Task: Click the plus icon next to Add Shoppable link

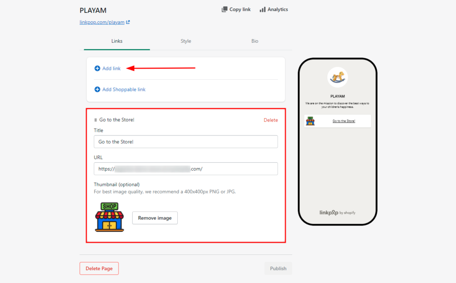Action: pos(97,90)
